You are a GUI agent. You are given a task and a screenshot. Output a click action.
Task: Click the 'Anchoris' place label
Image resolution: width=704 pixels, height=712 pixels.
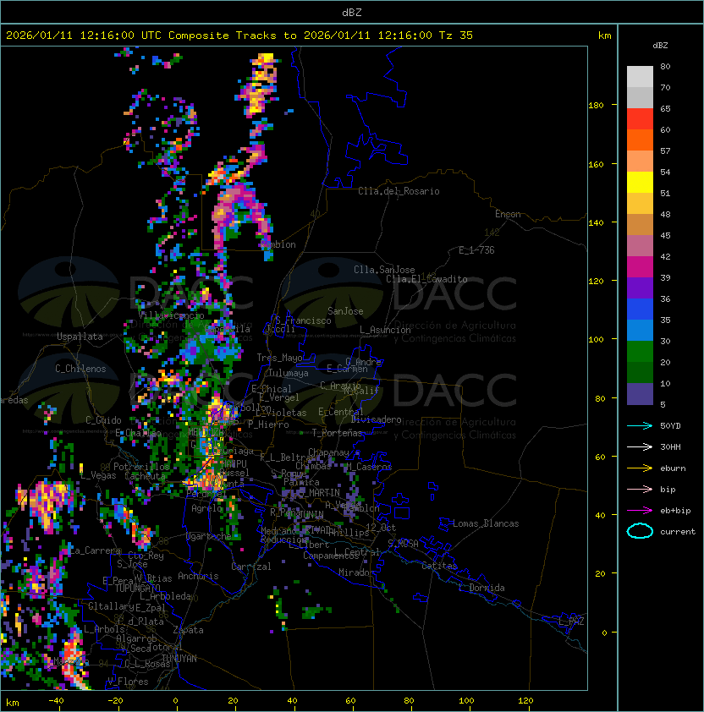coord(198,576)
